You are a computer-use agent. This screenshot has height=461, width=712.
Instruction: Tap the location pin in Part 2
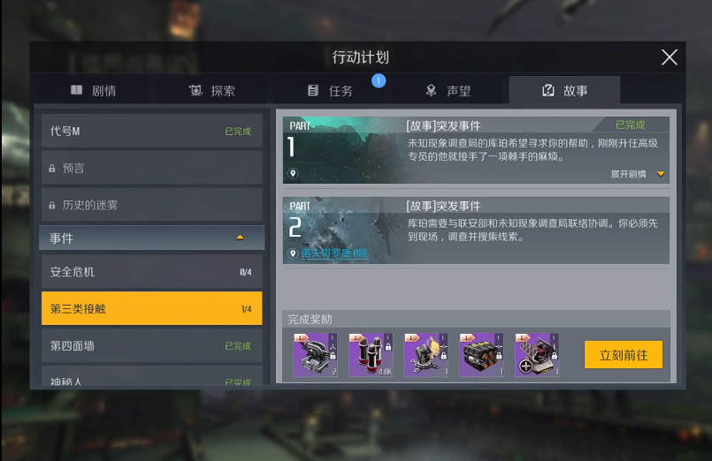point(293,253)
